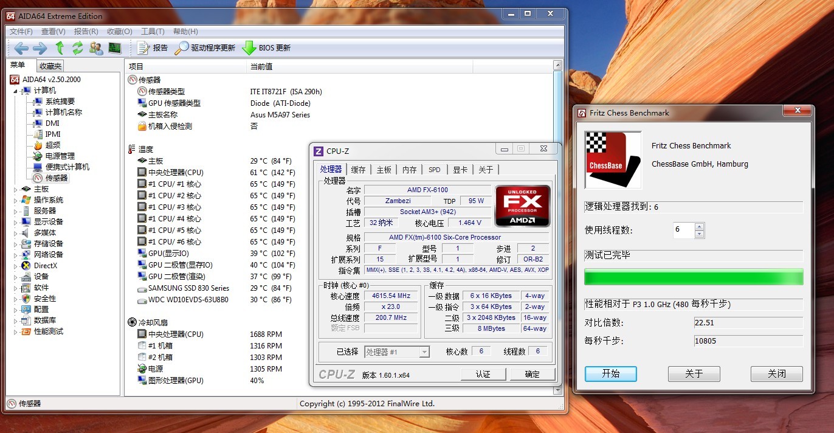Click 关闭 close button in Fritz Chess Benchmark
Screen dimensions: 834x433
[x=777, y=373]
